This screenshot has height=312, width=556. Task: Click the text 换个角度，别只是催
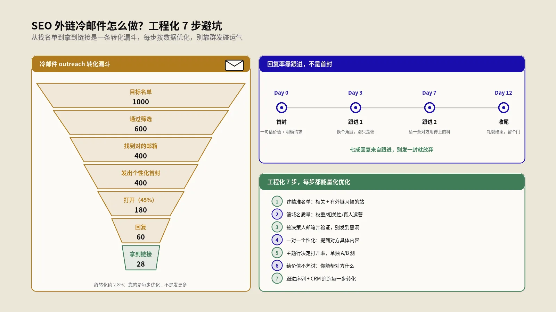[355, 132]
